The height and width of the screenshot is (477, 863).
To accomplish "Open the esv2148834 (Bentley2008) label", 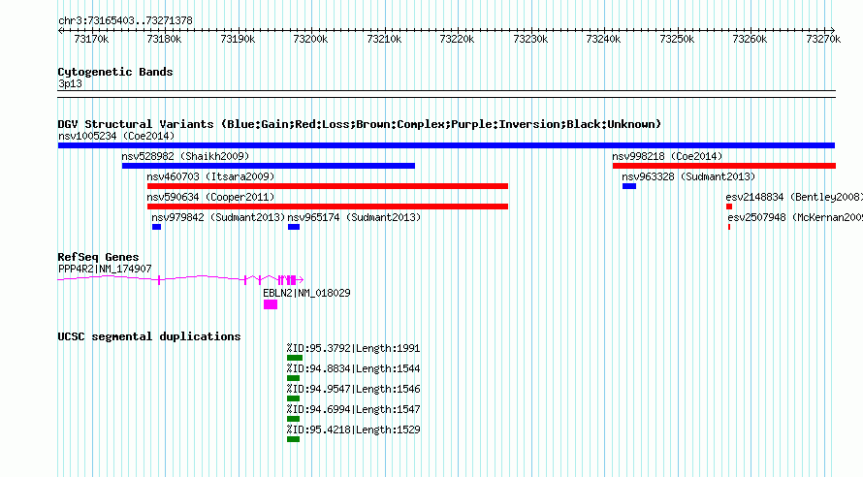I will click(x=794, y=198).
